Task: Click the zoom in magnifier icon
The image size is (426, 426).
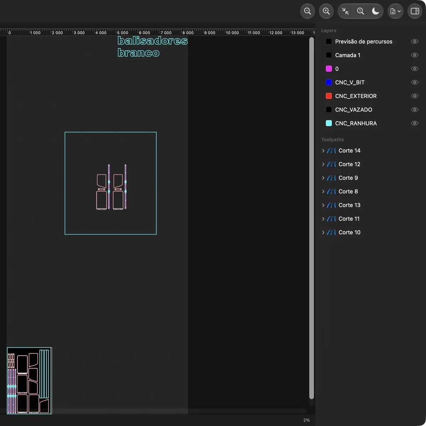Action: (326, 11)
